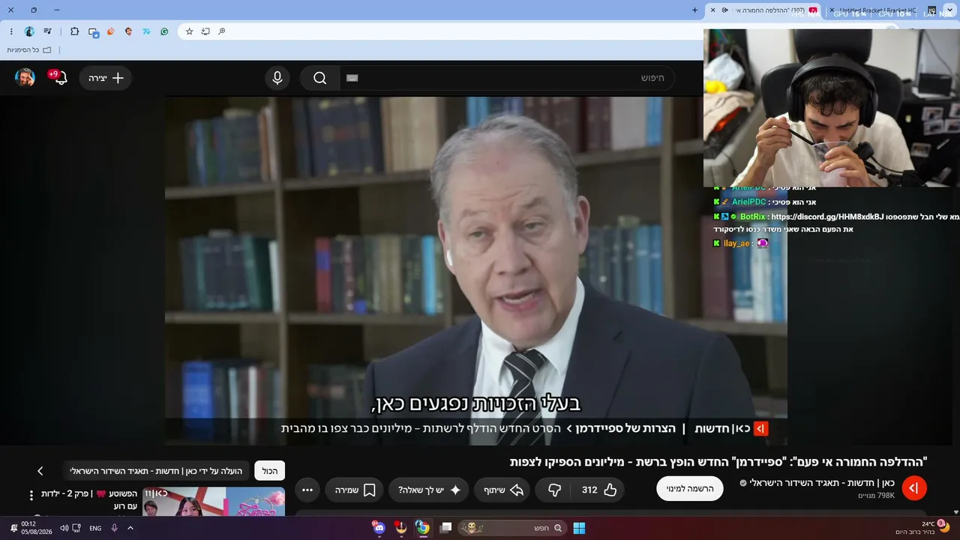Screen dimensions: 960x540
Task: Click the YouTube search magnifier button
Action: (x=320, y=78)
